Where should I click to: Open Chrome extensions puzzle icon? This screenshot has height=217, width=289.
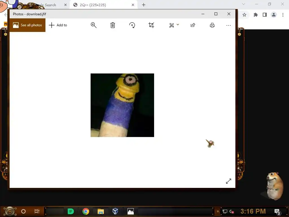point(256,15)
